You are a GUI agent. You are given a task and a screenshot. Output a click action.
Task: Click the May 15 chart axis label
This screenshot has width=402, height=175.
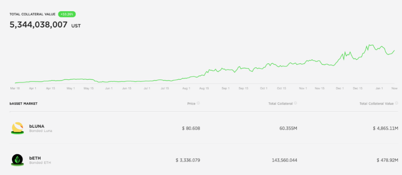coord(89,88)
